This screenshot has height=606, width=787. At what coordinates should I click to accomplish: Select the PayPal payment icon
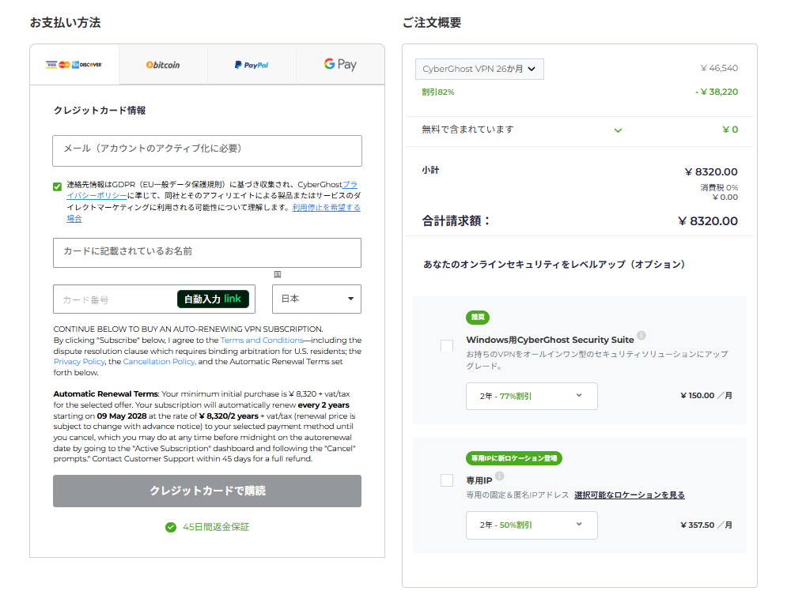coord(251,65)
